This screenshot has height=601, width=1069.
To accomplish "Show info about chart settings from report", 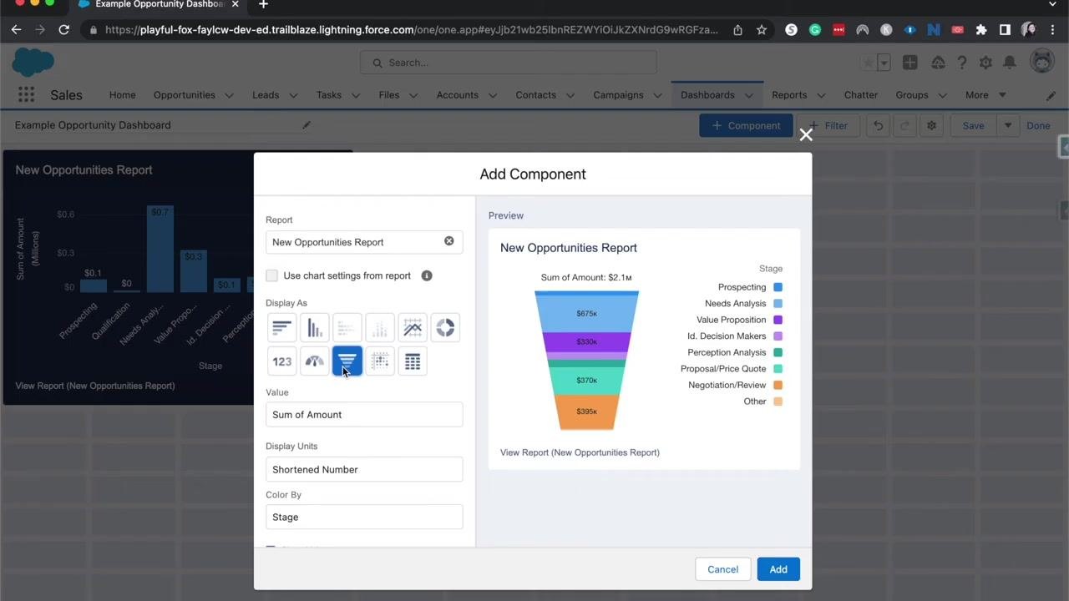I will pos(427,275).
